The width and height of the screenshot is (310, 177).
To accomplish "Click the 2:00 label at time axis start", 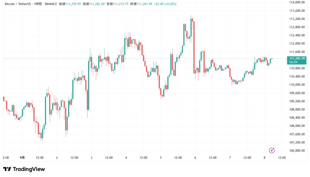I will click(6, 158).
